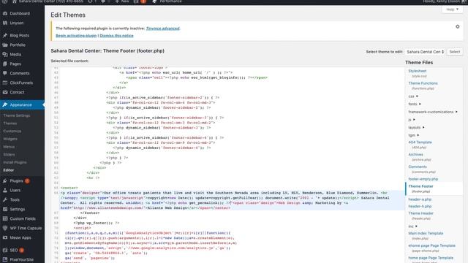This screenshot has width=468, height=263.
Task: Open the Select theme to edit dropdown
Action: point(425,52)
